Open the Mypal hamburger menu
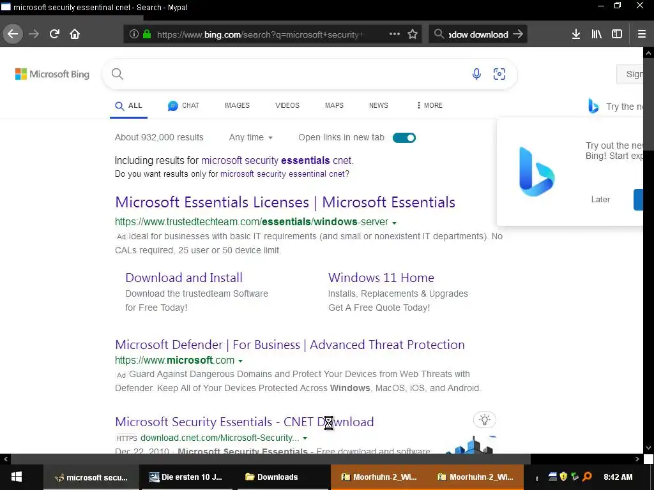654x490 pixels. pos(642,34)
